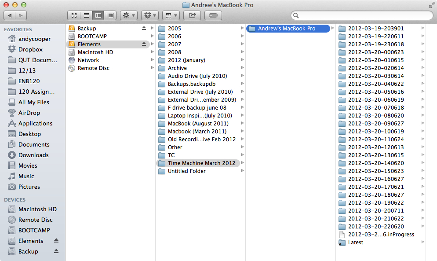The height and width of the screenshot is (261, 437).
Task: Open the Dropbox toolbar menu
Action: pos(150,15)
